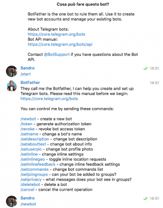Screen dimensions: 163x208
Task: Click the /setcommands command
Action: (x=35, y=169)
